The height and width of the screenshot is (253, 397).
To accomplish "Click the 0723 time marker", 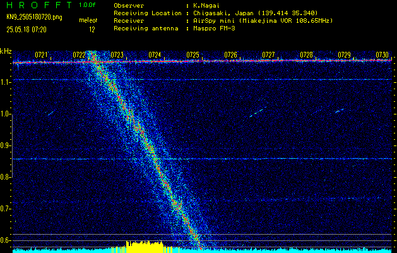I will [117, 55].
